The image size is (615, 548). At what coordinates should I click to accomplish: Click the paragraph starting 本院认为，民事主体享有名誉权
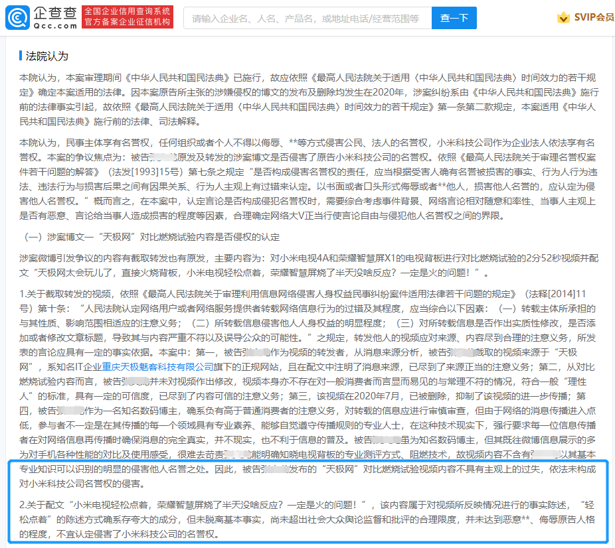click(x=309, y=179)
